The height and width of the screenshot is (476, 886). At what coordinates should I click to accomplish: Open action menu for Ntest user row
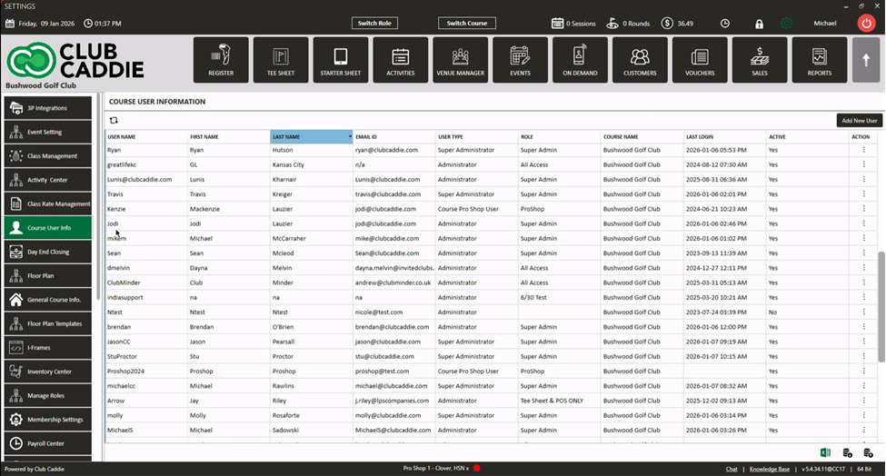tap(863, 312)
